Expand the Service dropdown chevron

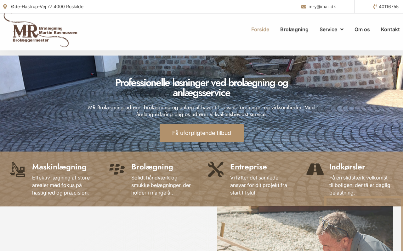(x=342, y=29)
